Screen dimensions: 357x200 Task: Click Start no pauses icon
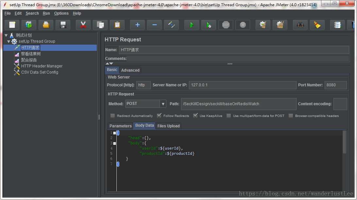tap(209, 25)
